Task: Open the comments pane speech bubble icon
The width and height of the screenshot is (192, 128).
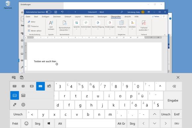Action: [164, 17]
